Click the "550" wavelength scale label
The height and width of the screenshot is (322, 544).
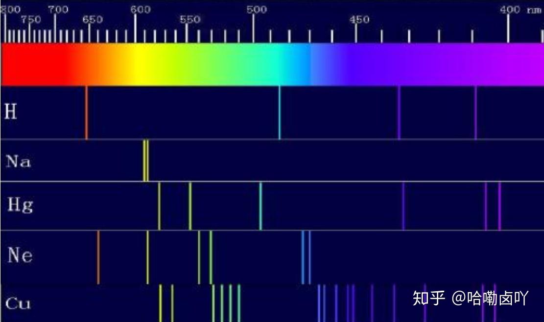click(x=190, y=20)
